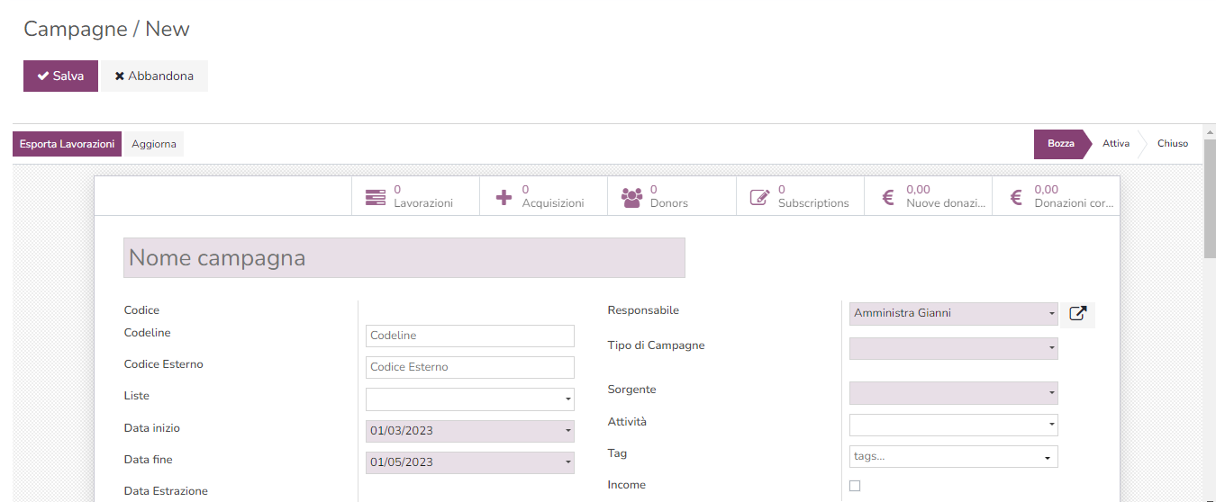Select the Chiuso status stage
Viewport: 1216px width, 502px height.
coord(1172,144)
